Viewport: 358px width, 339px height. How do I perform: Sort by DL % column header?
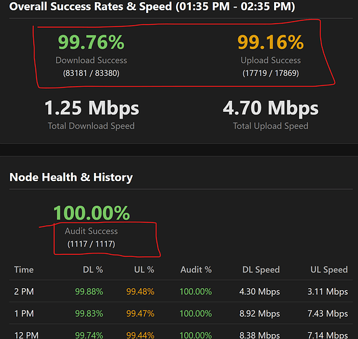(93, 270)
